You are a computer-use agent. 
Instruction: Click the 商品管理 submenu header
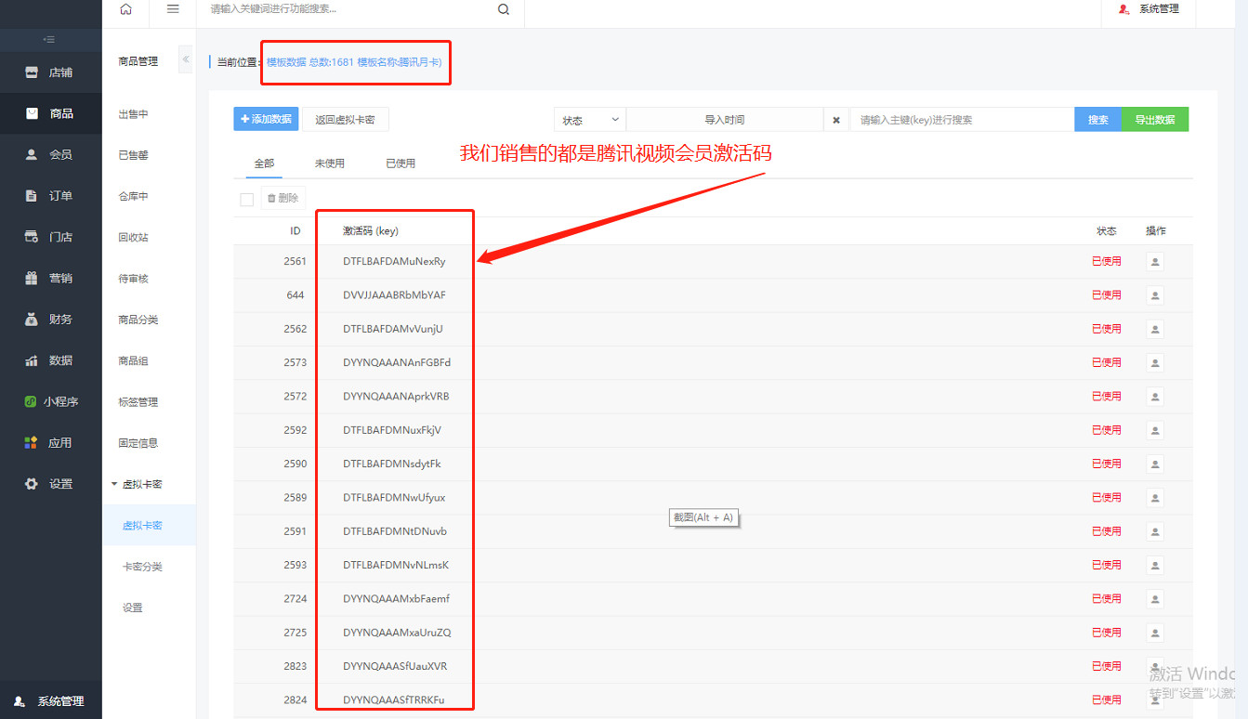[x=138, y=61]
